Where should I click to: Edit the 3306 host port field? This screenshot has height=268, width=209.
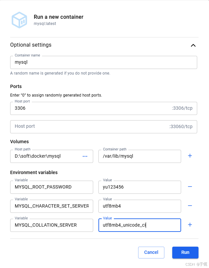click(x=89, y=108)
